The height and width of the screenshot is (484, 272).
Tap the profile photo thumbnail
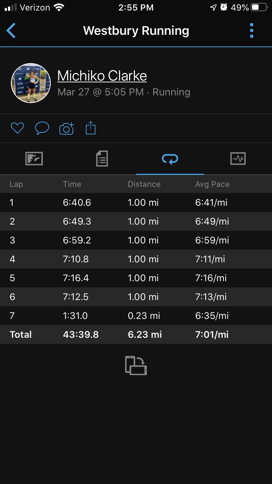(31, 83)
